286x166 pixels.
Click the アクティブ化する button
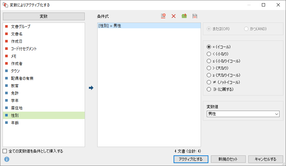point(191,159)
